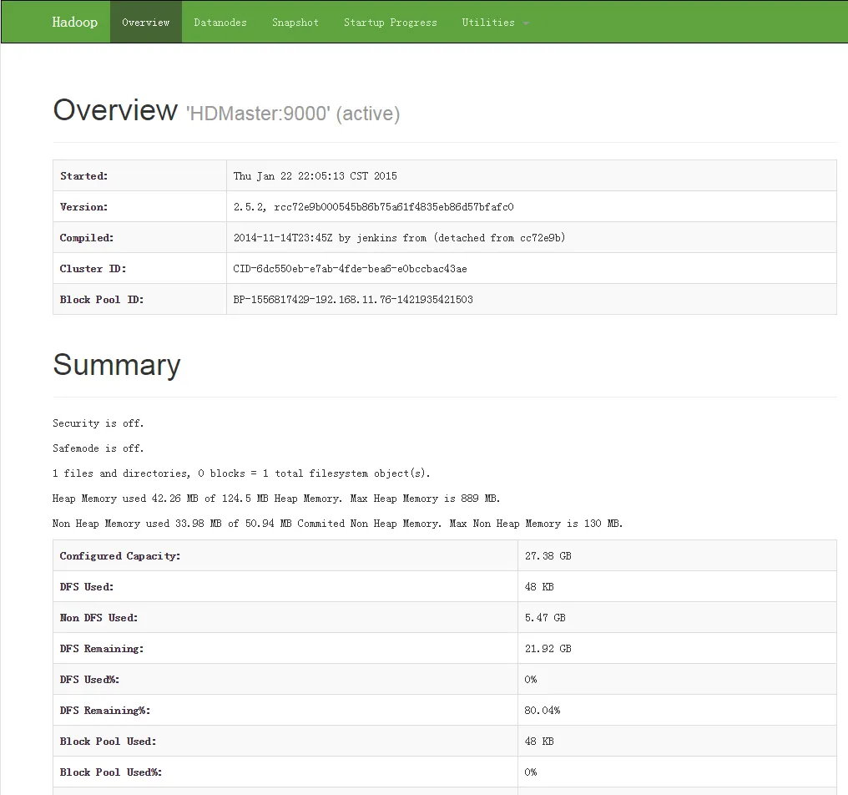Select the Configured Capacity 27.38 GB value
This screenshot has width=848, height=795.
pos(548,556)
